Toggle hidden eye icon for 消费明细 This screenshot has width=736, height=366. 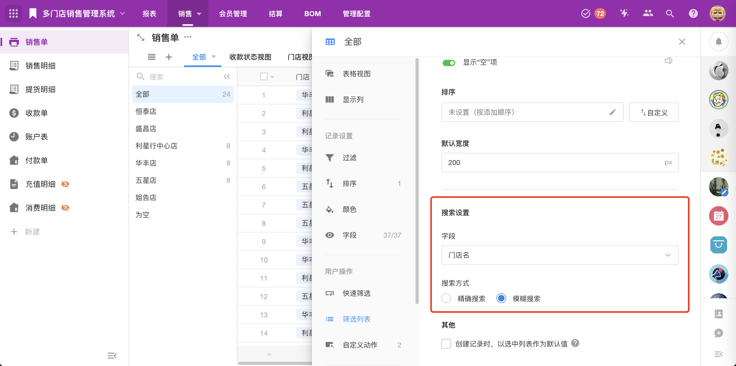click(x=65, y=208)
